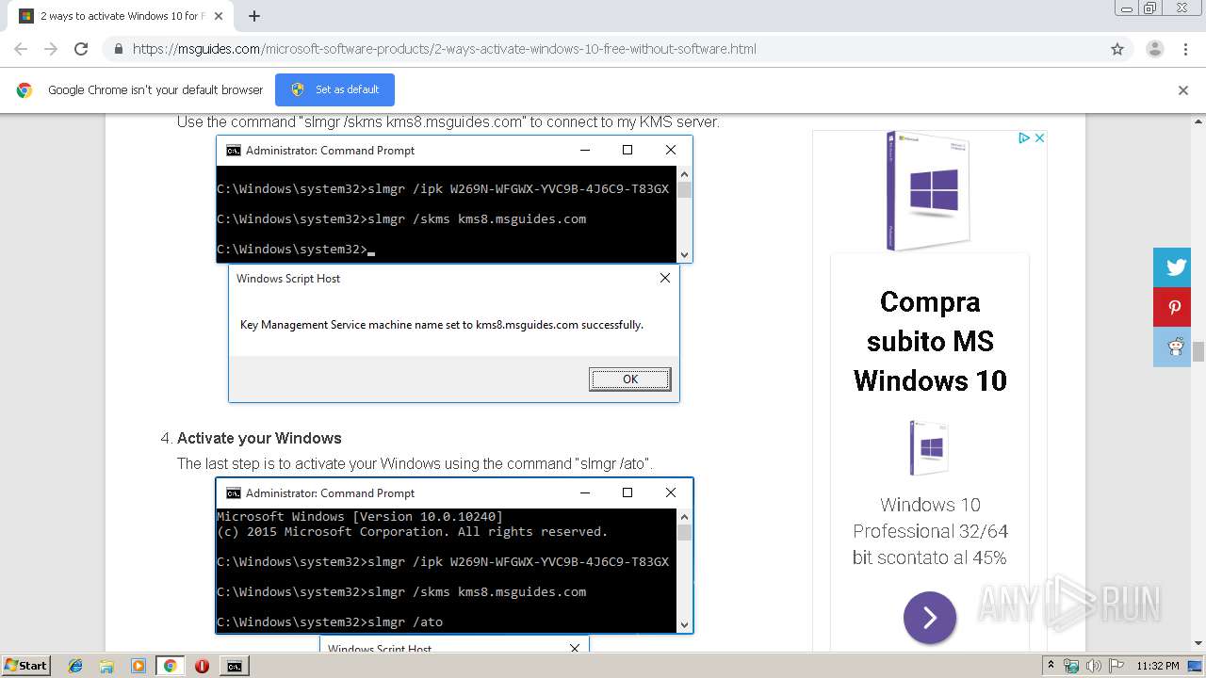Click the AdChoices triangle icon on the ad
1206x678 pixels.
[x=1023, y=137]
